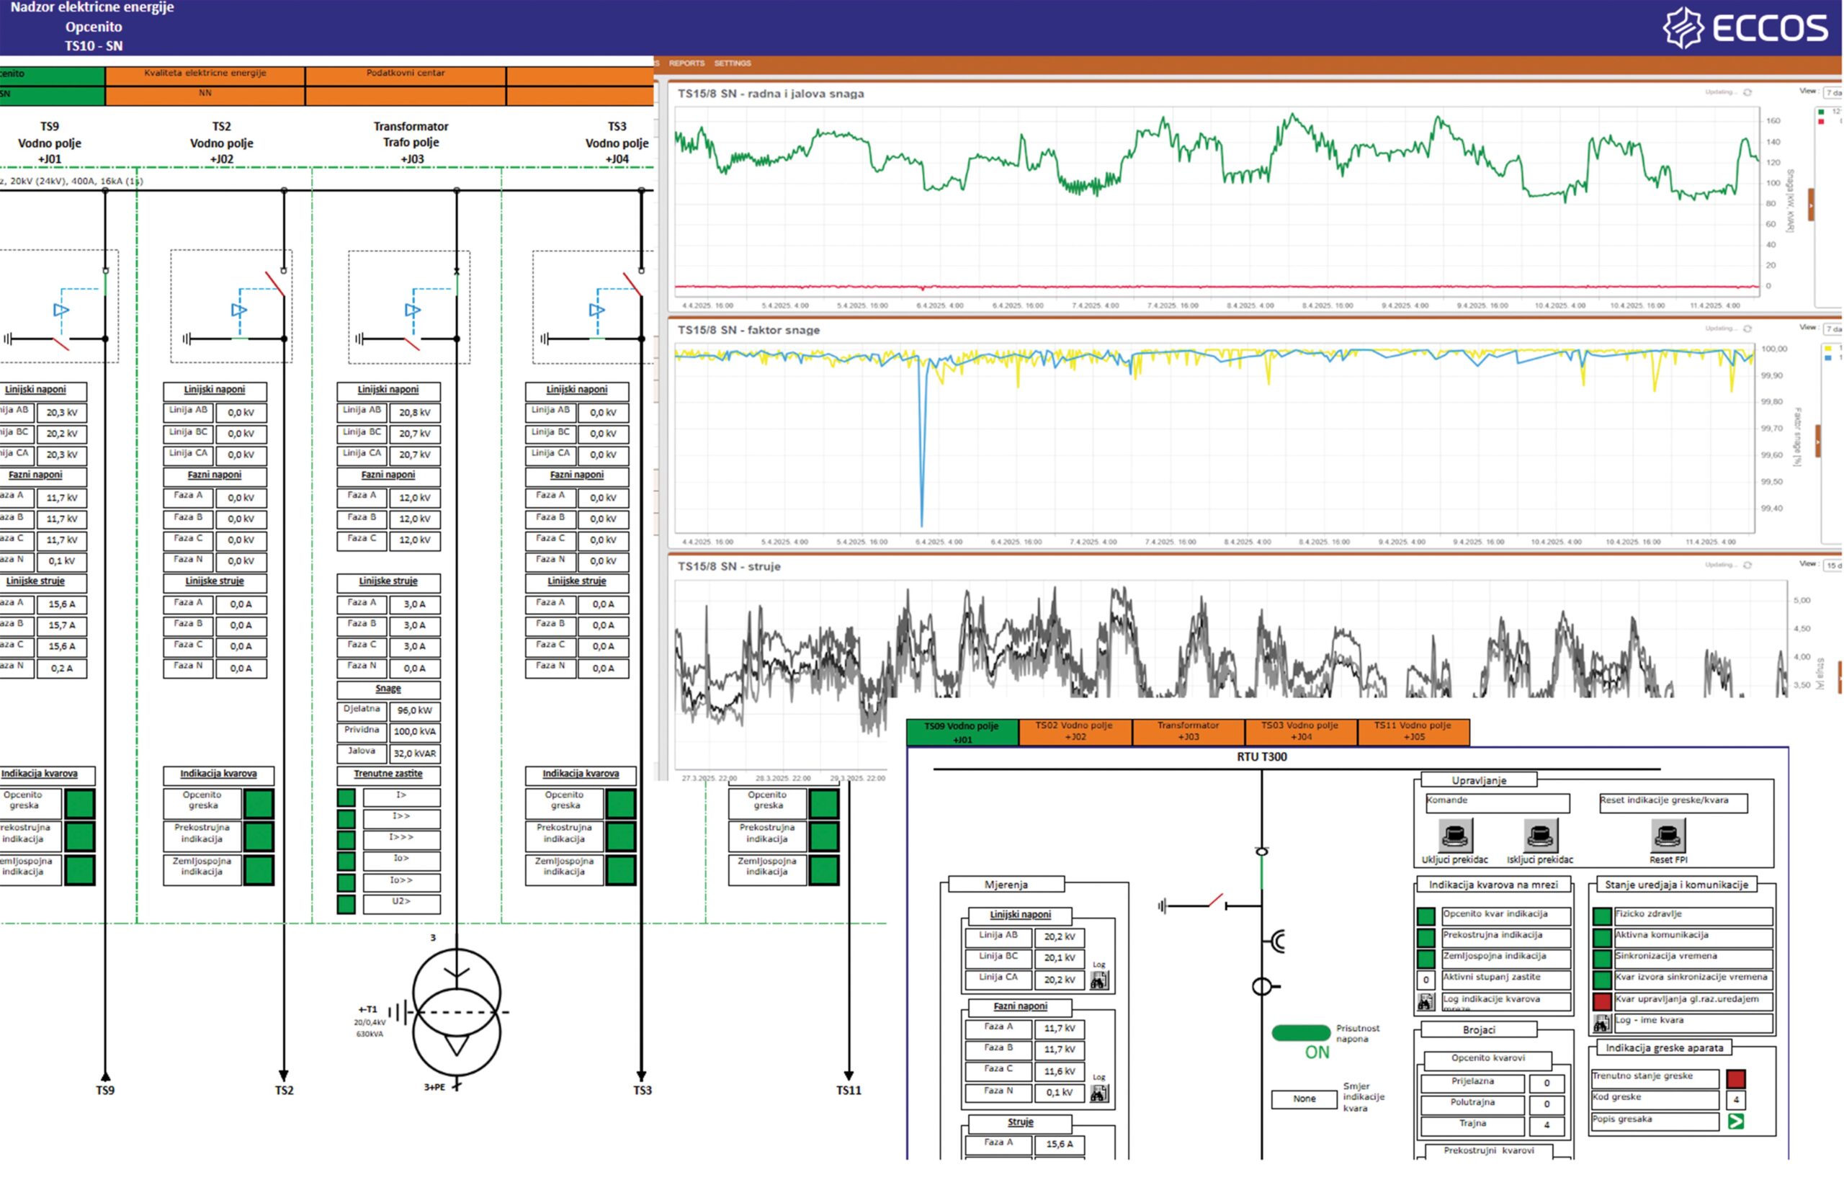Viewport: 1844px width, 1185px height.
Task: Open Linijski naponi log binoculars icon
Action: (x=1099, y=980)
